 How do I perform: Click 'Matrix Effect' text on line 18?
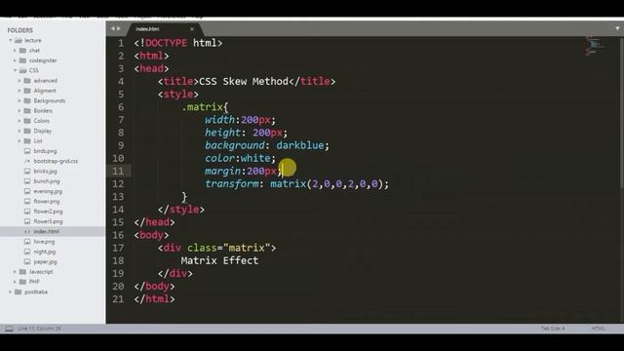pyautogui.click(x=219, y=260)
